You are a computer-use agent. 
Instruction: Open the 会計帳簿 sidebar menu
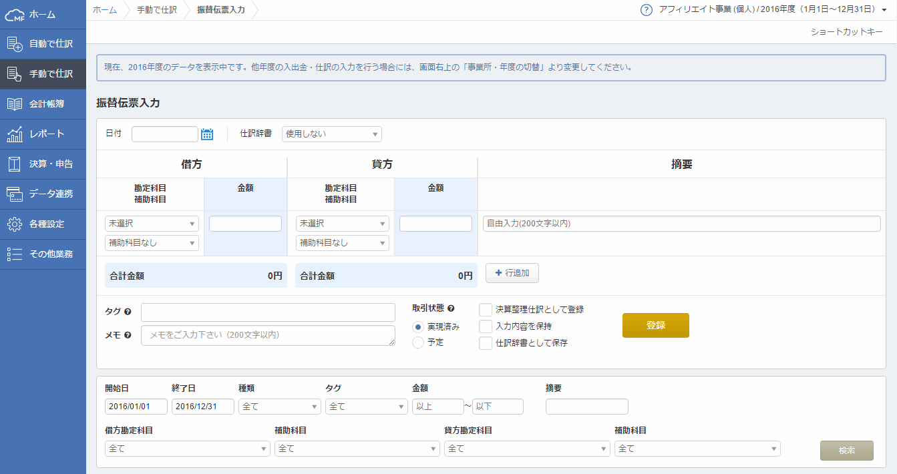pos(43,104)
